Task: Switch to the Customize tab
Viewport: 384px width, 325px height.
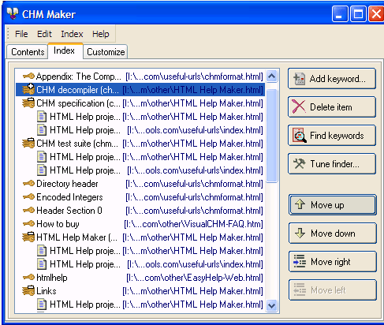Action: (x=106, y=51)
